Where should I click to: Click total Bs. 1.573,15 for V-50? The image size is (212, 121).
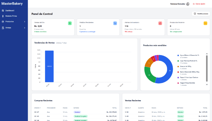[x=203, y=112]
